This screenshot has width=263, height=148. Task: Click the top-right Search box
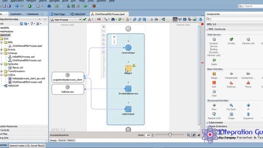(x=251, y=6)
